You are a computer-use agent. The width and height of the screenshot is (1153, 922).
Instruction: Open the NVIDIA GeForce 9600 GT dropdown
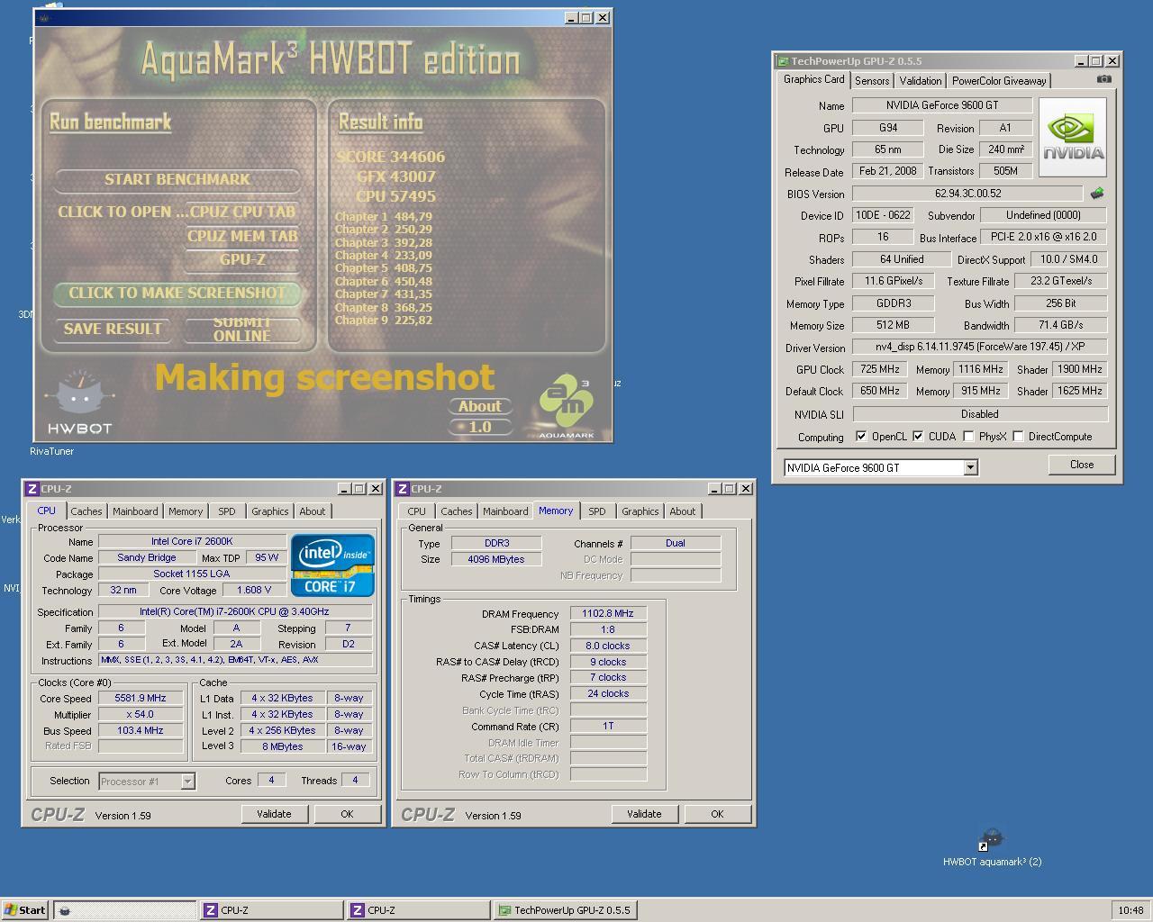[x=970, y=467]
